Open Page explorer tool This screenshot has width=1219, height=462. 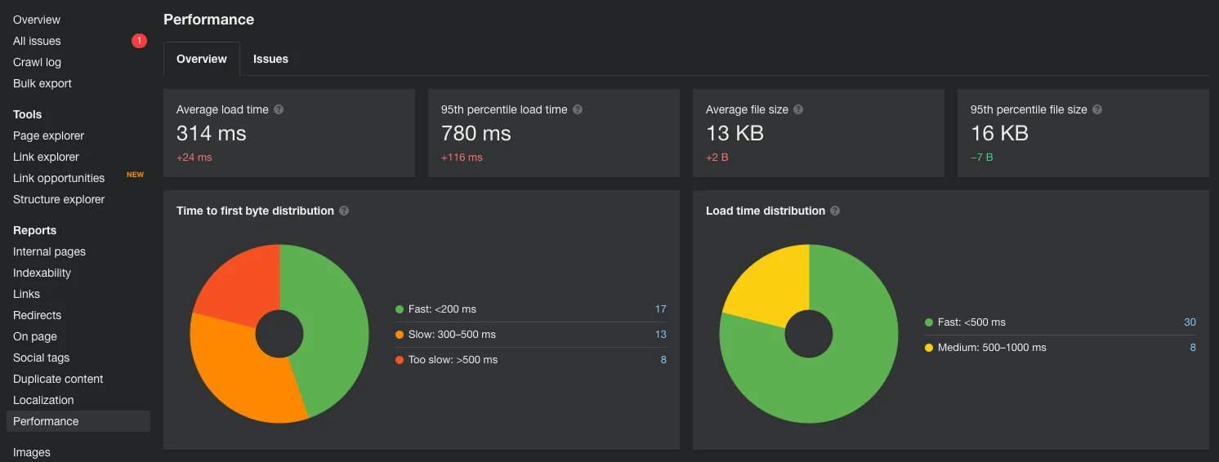48,135
